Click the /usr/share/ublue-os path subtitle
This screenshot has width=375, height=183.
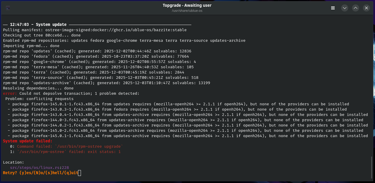[187, 11]
